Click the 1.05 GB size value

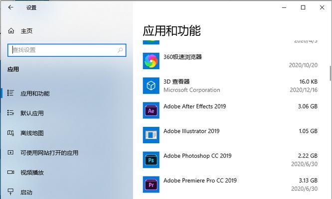tap(308, 131)
